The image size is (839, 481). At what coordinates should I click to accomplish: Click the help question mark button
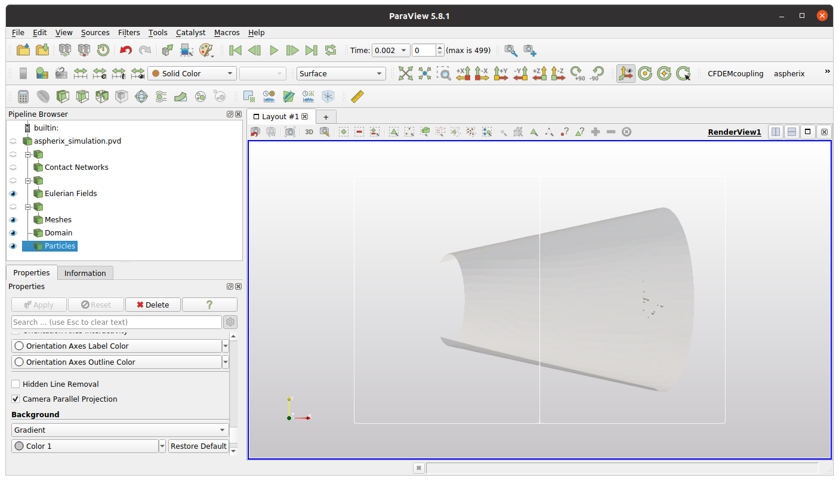point(209,305)
